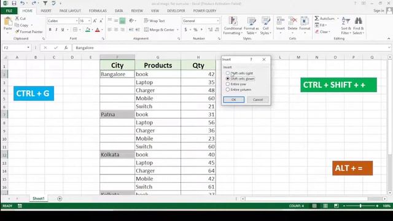Screen dimensions: 393x221
Task: Expand the Name Box dropdown for F2
Action: [x=28, y=48]
